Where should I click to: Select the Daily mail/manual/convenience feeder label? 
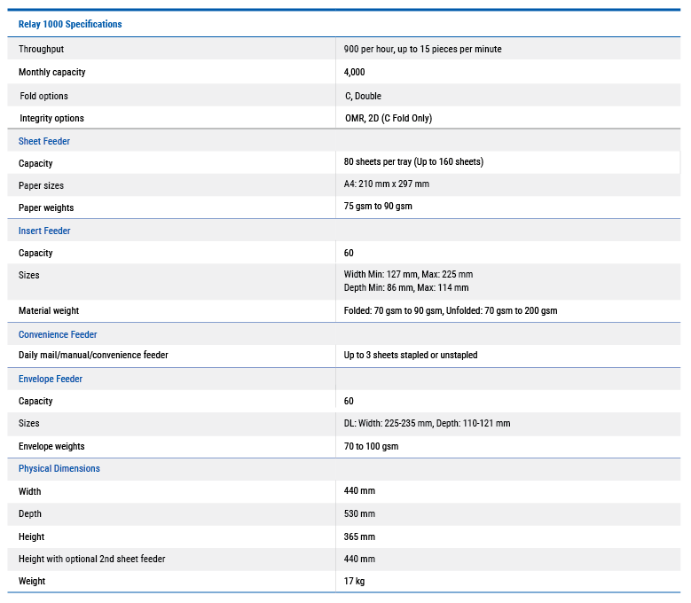tap(93, 355)
